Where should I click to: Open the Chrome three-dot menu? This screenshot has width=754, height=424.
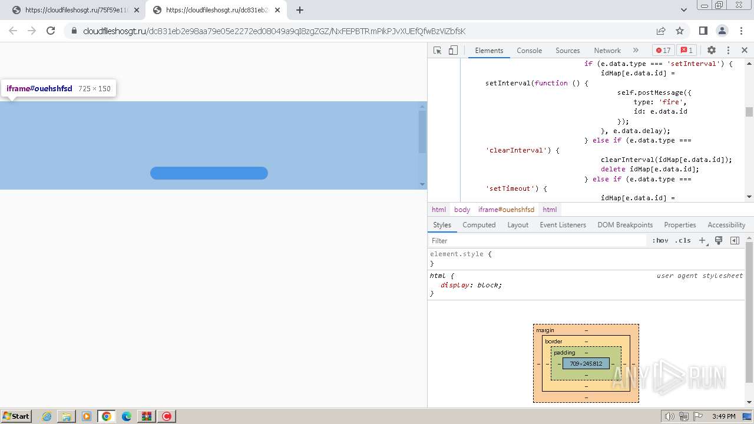[x=742, y=31]
